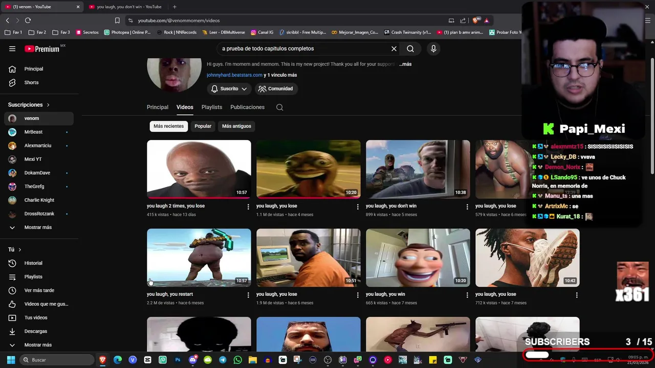Open WhatsApp from the taskbar
Screen dimensions: 655x368
pos(237,360)
